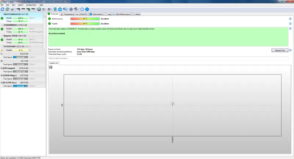Open settings via the gear toolbar icon
Screen dimensions: 294x159
(71, 9)
